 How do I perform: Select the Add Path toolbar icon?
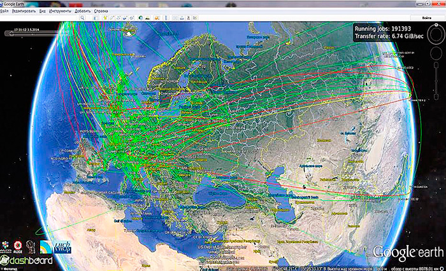(x=119, y=18)
